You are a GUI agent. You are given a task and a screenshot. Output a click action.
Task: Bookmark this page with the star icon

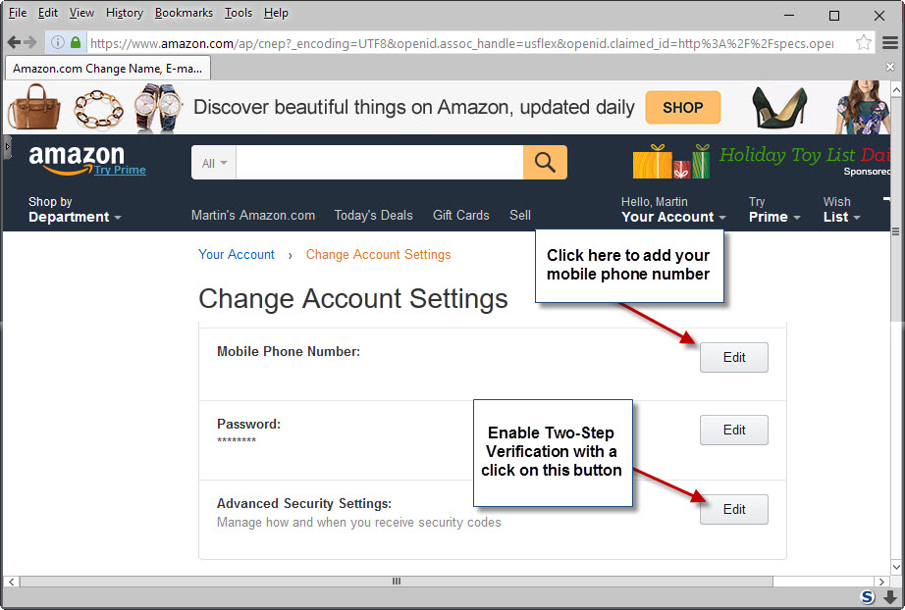864,42
